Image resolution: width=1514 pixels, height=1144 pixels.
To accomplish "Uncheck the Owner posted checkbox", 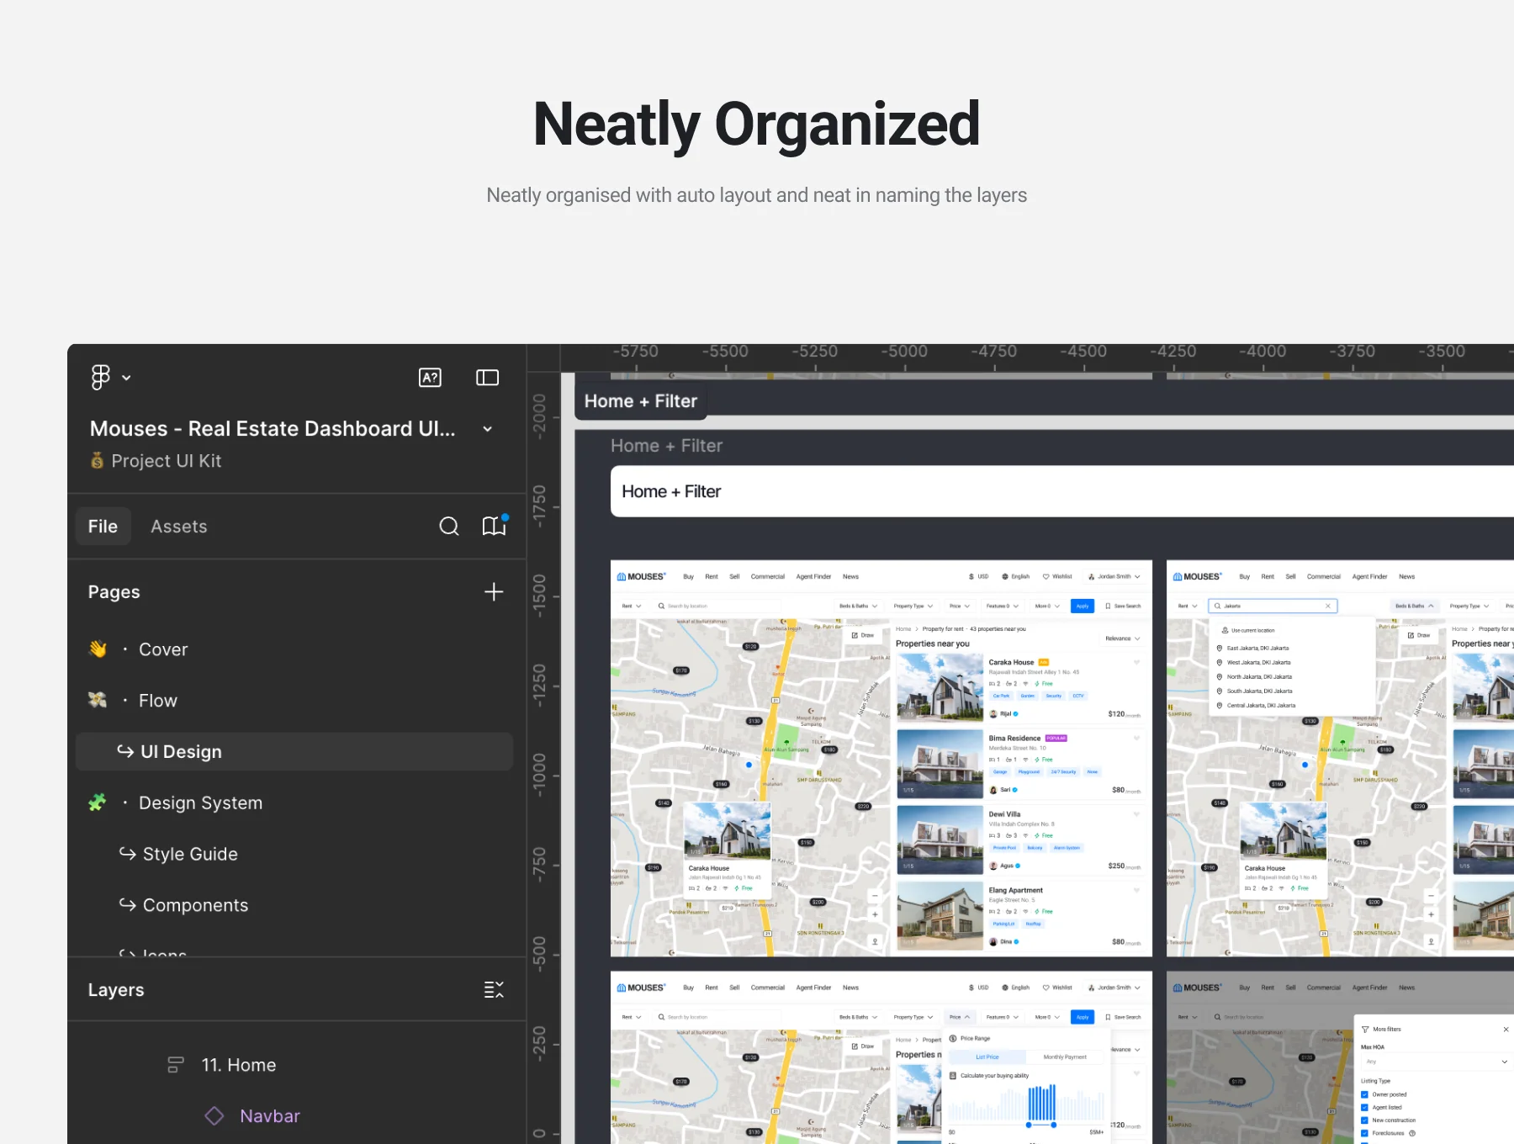I will pos(1364,1095).
